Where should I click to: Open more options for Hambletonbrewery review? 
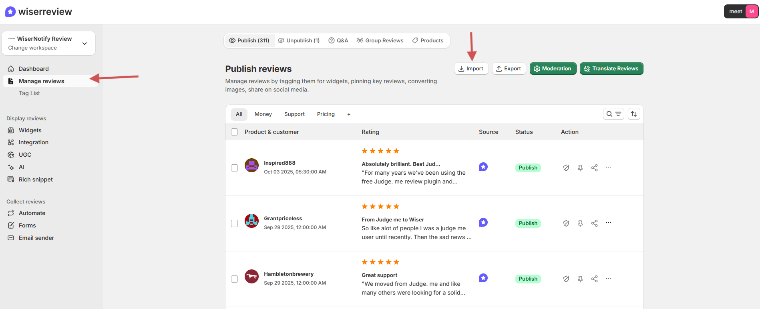point(608,279)
